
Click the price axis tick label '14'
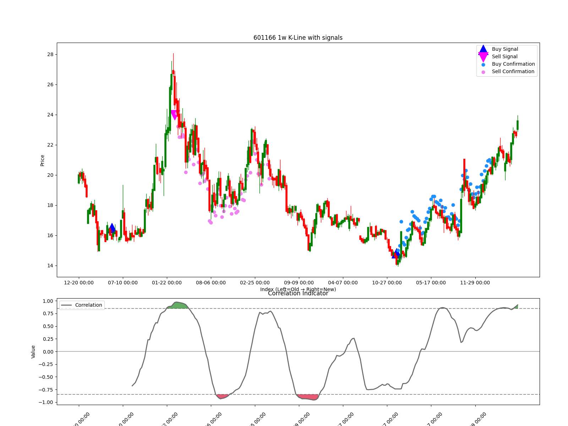pos(50,266)
